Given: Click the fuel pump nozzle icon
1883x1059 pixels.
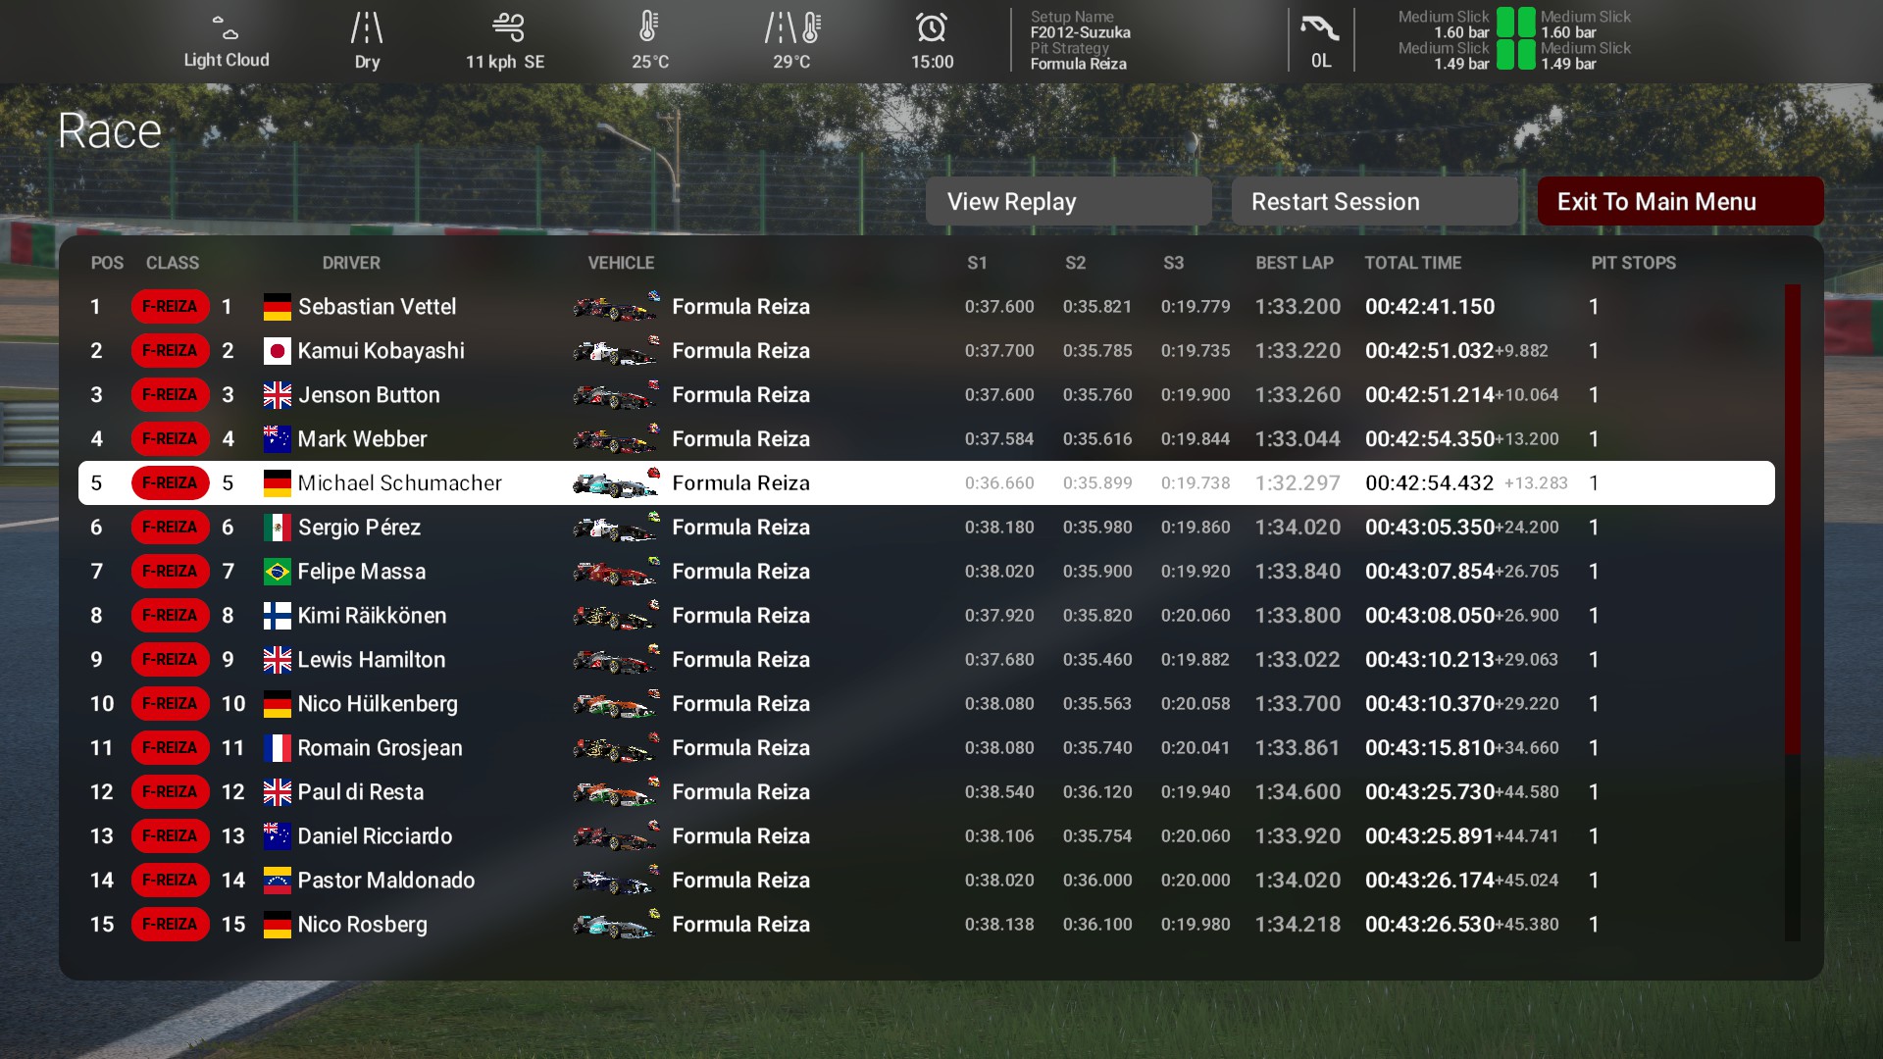Looking at the screenshot, I should coord(1320,27).
